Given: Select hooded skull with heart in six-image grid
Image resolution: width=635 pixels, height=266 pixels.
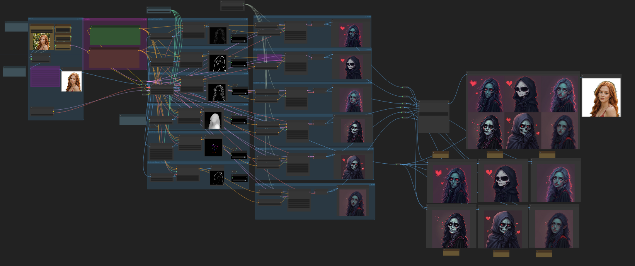Looking at the screenshot, I should pos(523,94).
